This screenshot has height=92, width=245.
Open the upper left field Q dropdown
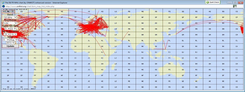tap(14, 28)
